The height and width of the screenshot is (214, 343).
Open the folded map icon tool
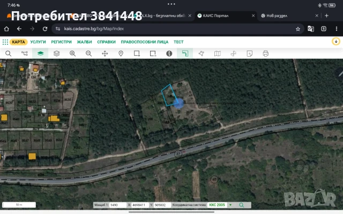(218, 53)
